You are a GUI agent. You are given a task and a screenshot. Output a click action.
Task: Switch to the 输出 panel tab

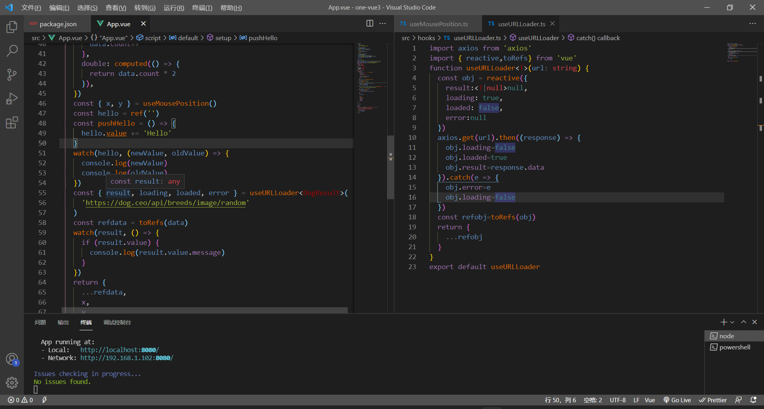point(63,322)
